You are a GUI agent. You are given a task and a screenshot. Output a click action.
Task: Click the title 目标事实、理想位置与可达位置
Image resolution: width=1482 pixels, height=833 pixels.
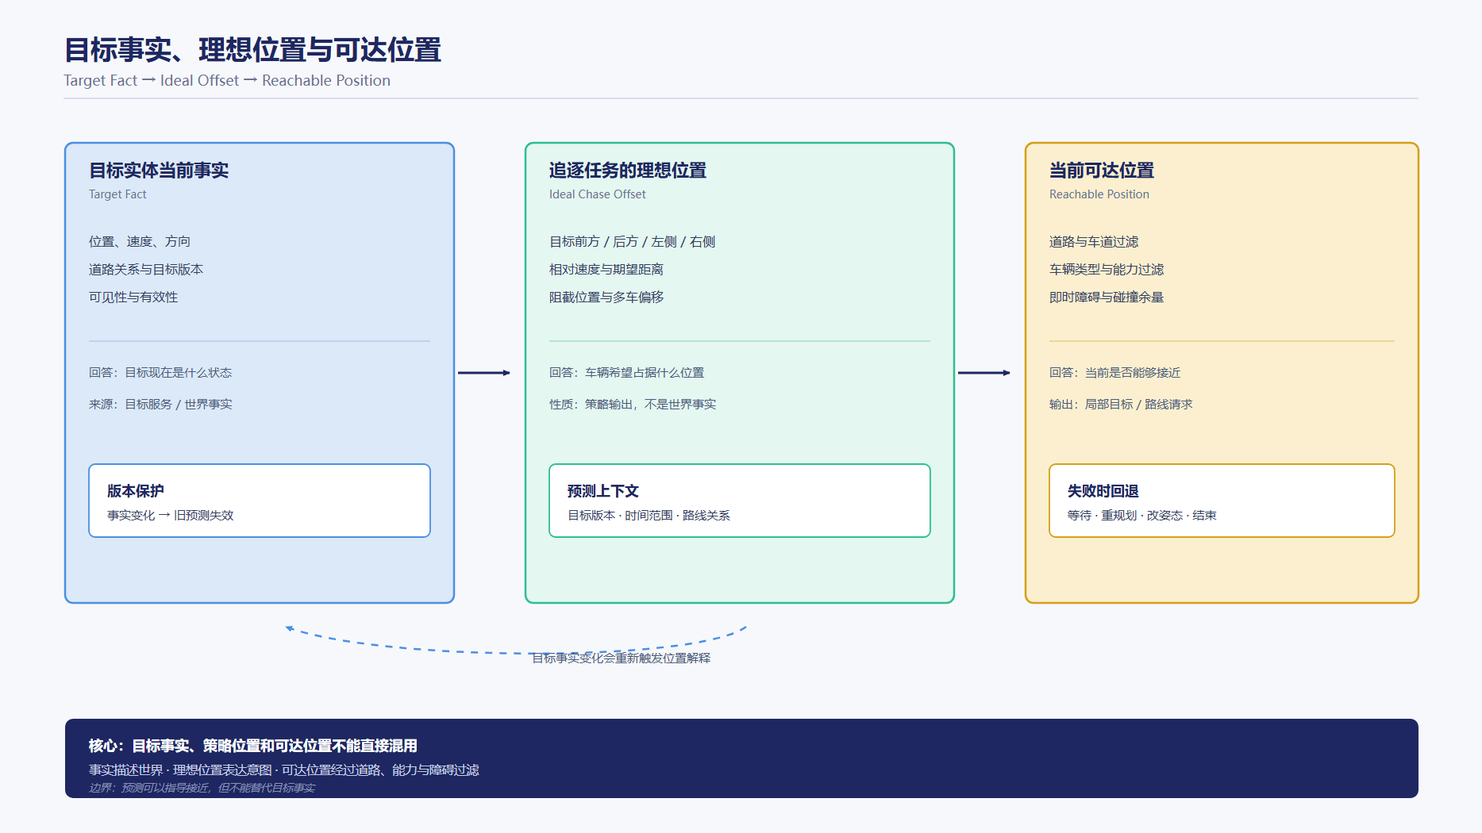pyautogui.click(x=252, y=50)
